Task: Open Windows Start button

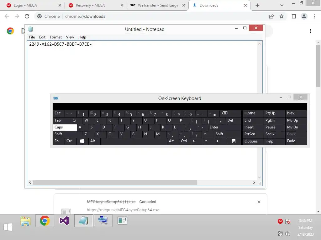Action: [x=8, y=227]
